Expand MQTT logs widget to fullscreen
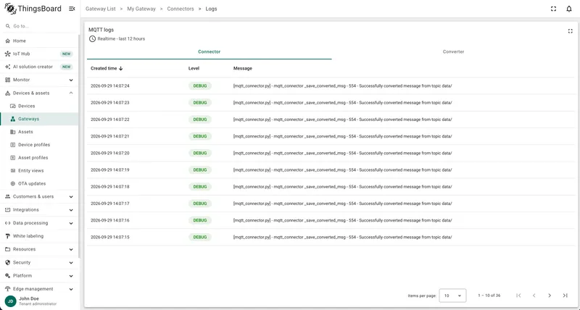The height and width of the screenshot is (310, 580). tap(570, 31)
